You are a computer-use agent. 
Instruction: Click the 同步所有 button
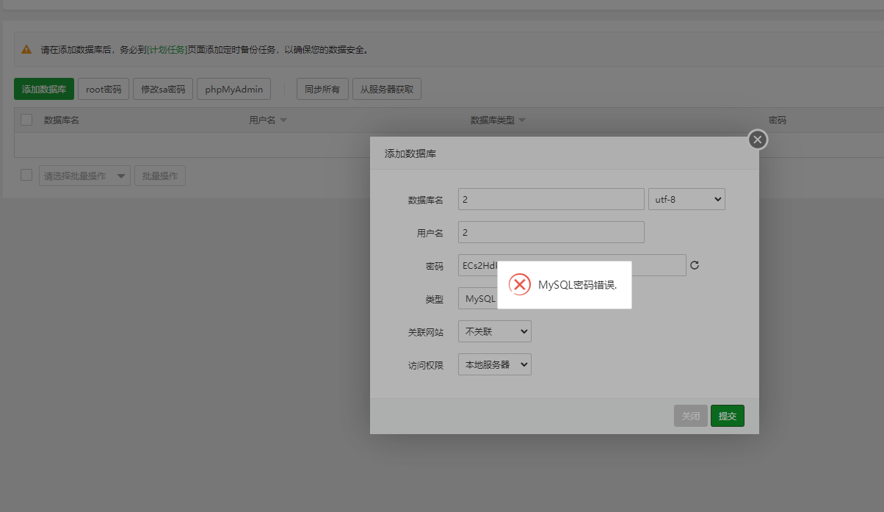coord(322,89)
